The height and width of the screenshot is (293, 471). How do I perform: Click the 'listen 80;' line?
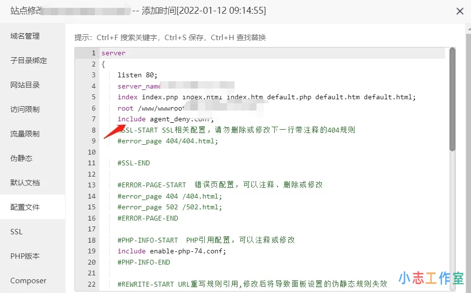[x=137, y=75]
